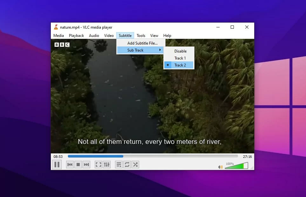Click the 27:16 total time label
This screenshot has height=197, width=306.
(x=247, y=157)
